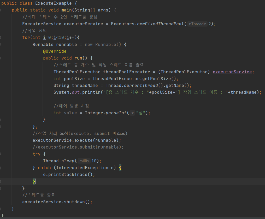Click the italic out field reference
The height and width of the screenshot is (219, 265).
click(x=76, y=92)
